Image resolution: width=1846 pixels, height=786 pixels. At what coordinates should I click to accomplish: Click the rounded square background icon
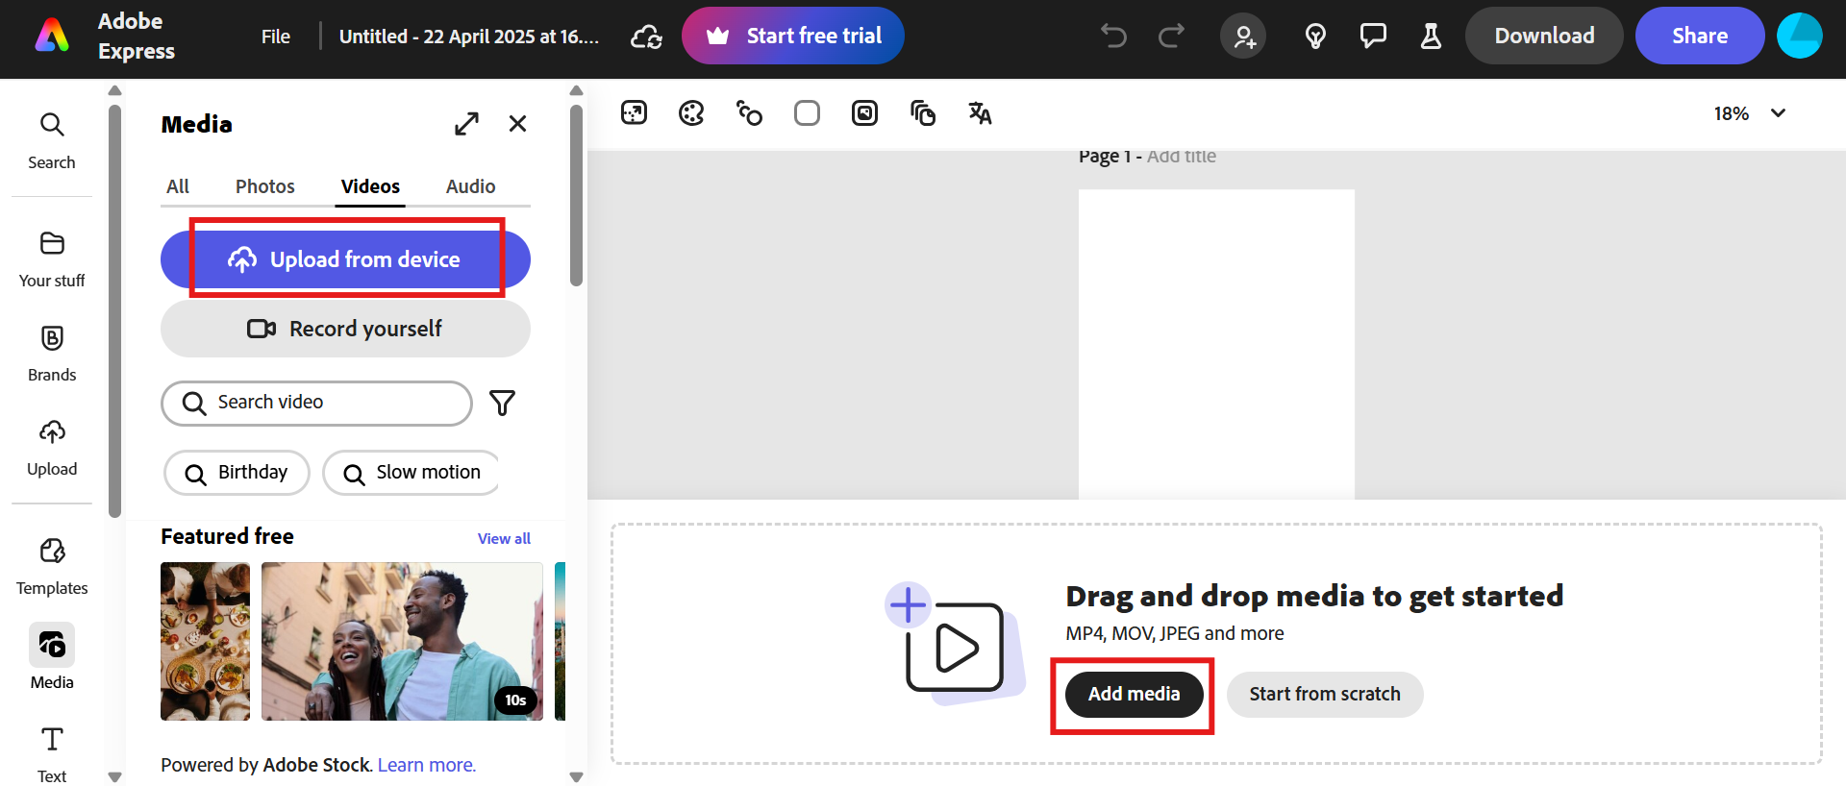[x=808, y=113]
